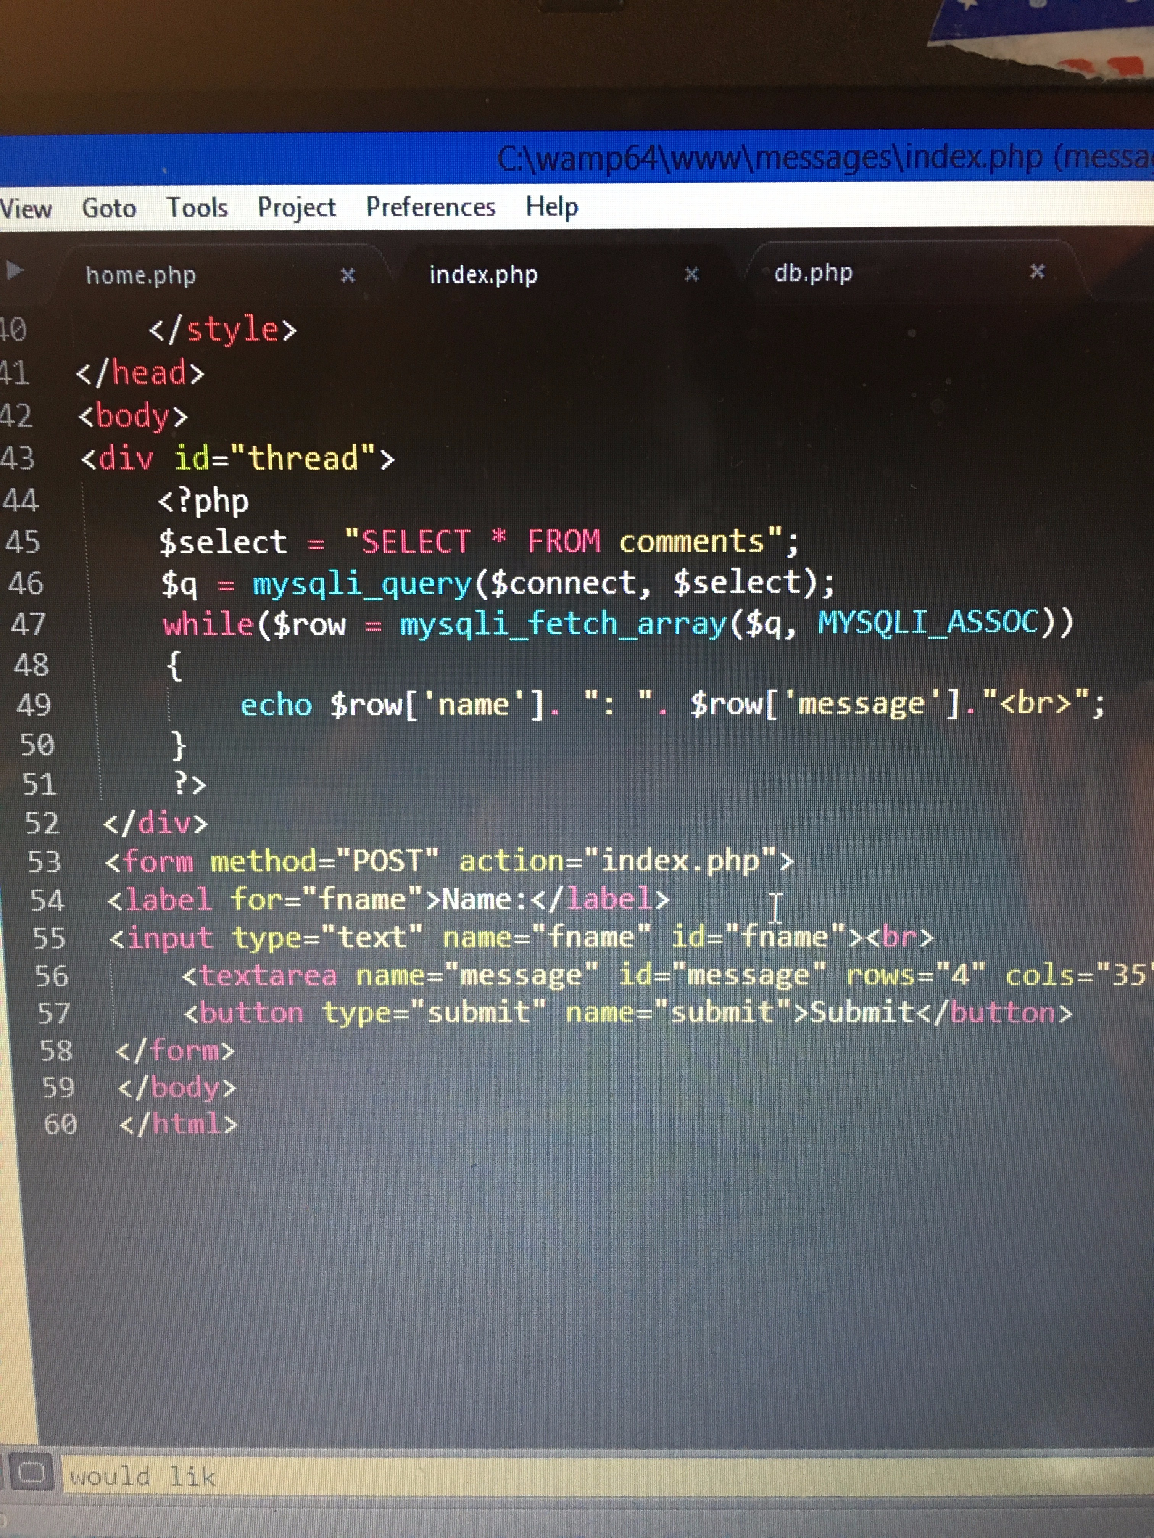Image resolution: width=1154 pixels, height=1538 pixels.
Task: Switch to the db.php tab
Action: click(813, 273)
